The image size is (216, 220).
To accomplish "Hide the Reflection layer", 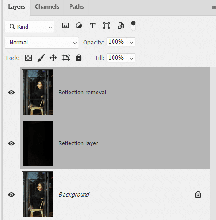I will click(11, 143).
